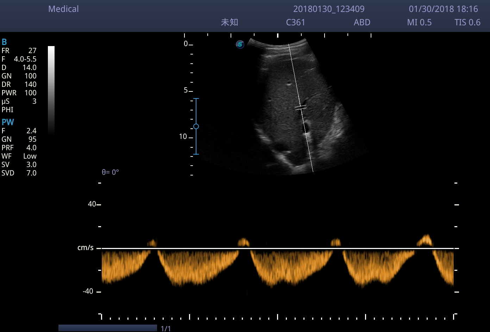Click the exam ID 20180130_123409
The height and width of the screenshot is (332, 490).
[x=329, y=9]
